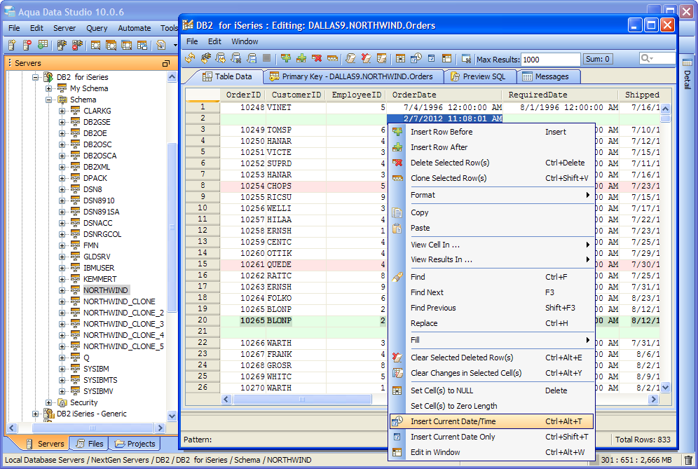Screen dimensions: 698x469
Task: Click the Insert Row After toolbar icon
Action: coord(301,58)
